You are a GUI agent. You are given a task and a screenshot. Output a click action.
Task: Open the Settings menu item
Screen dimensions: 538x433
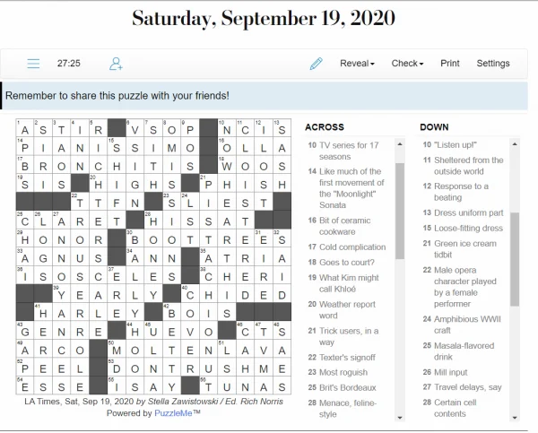pos(493,64)
